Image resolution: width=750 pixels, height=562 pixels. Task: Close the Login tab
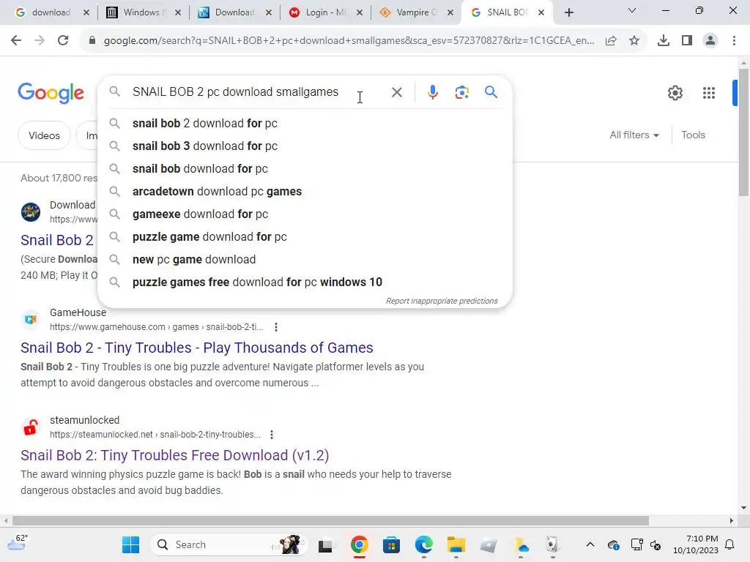pyautogui.click(x=359, y=13)
